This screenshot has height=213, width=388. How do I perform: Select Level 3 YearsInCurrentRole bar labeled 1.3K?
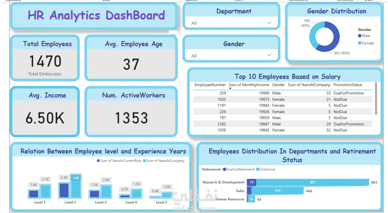pos(94,194)
